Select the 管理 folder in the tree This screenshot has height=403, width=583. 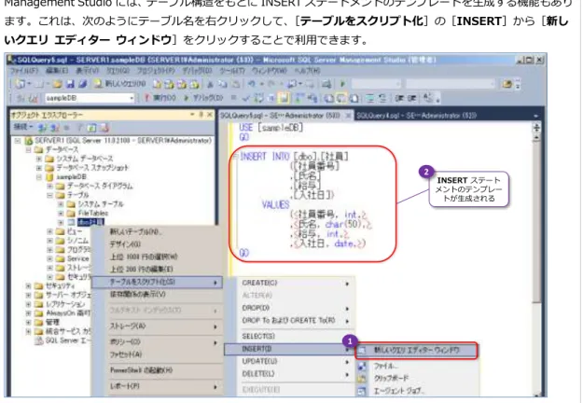52,322
